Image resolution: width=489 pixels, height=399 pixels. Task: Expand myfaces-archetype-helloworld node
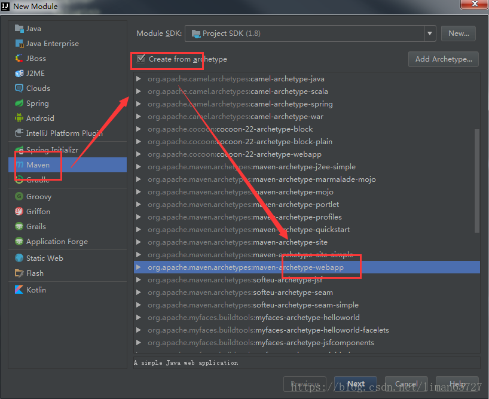point(139,318)
